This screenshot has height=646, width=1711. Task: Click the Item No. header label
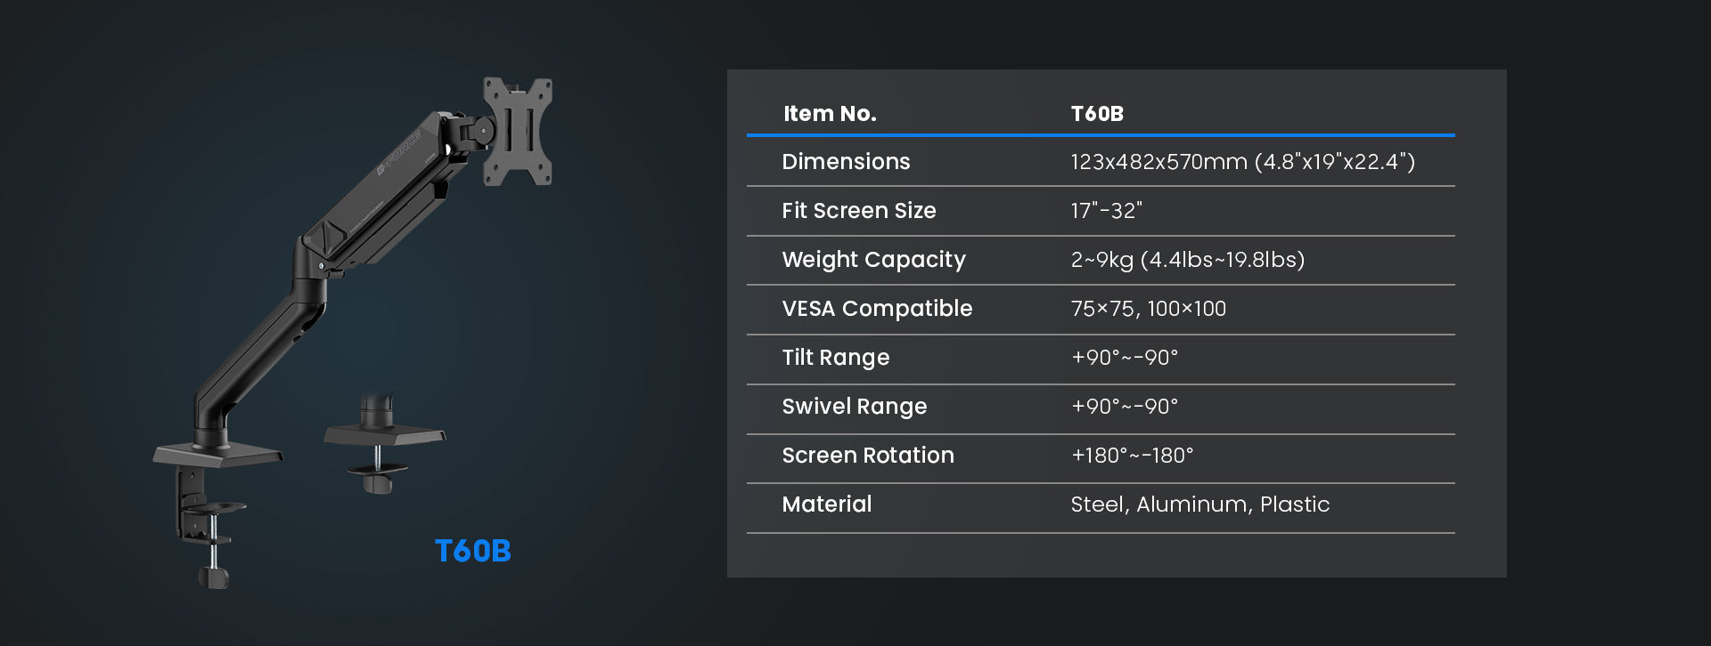[830, 114]
